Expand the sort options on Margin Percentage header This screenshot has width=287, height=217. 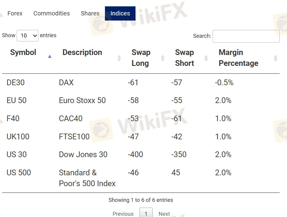[276, 57]
